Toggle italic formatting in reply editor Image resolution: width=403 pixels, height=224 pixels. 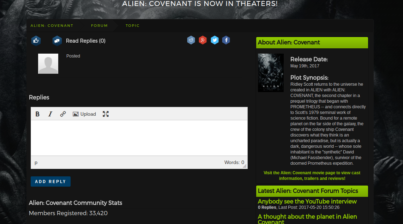coord(50,114)
